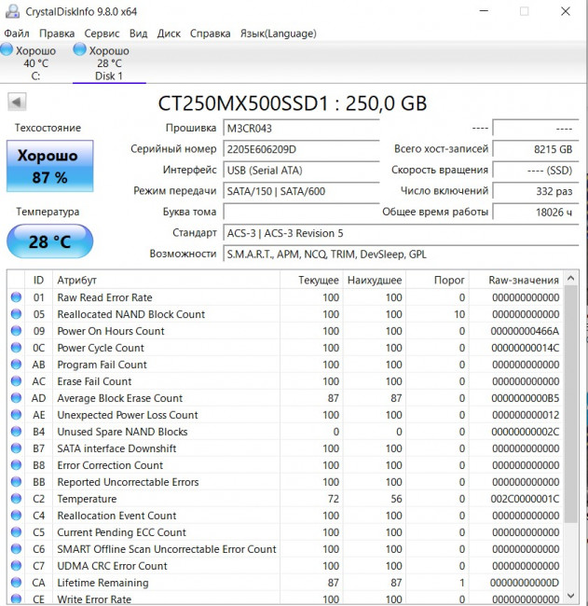Click the scrollbar up arrow of attribute list

pos(571,278)
